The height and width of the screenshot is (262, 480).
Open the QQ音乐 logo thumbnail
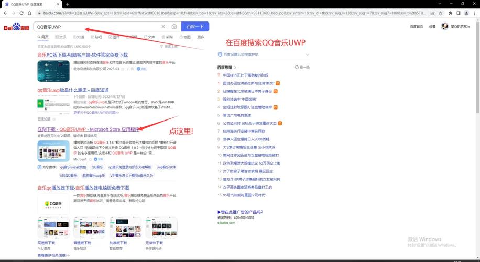click(53, 203)
